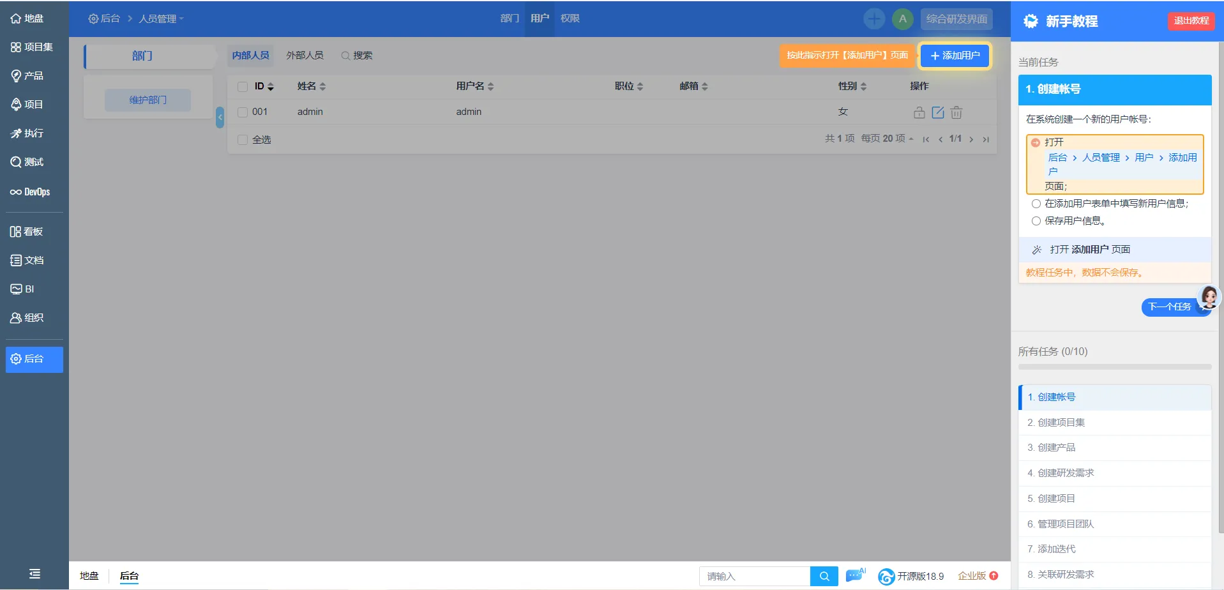Sort the table by 用户名 column
This screenshot has height=590, width=1224.
point(475,86)
